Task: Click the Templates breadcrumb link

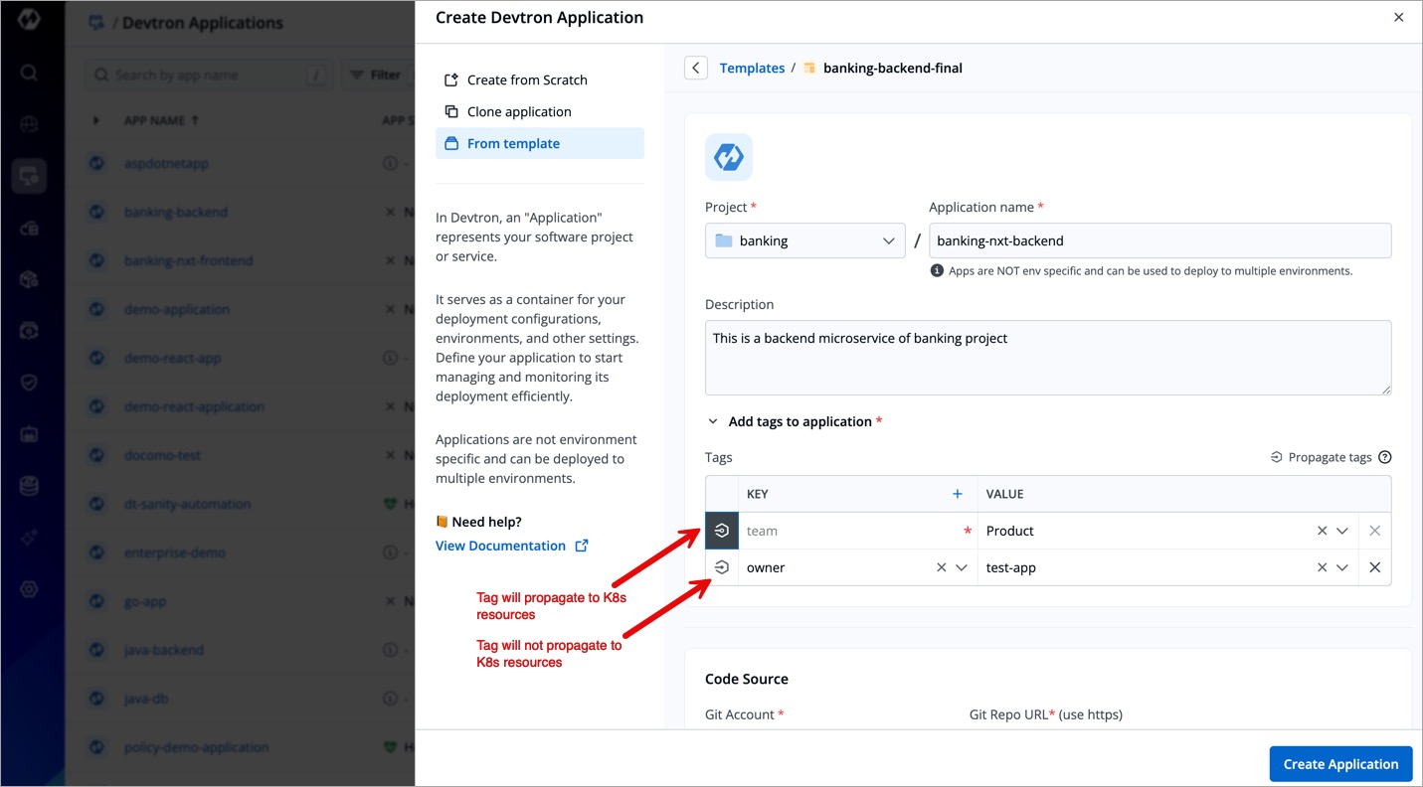Action: [752, 68]
